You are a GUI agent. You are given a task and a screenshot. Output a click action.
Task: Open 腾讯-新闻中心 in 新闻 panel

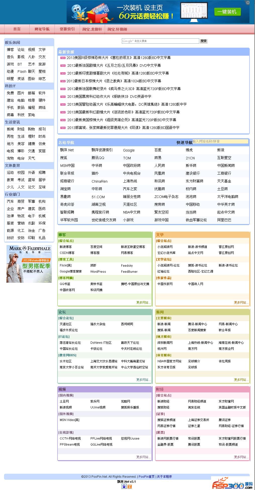[x=197, y=324]
